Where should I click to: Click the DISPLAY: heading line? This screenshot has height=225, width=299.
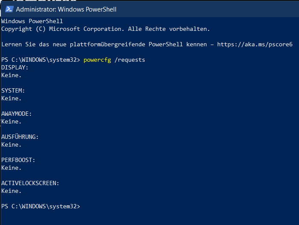pyautogui.click(x=15, y=68)
